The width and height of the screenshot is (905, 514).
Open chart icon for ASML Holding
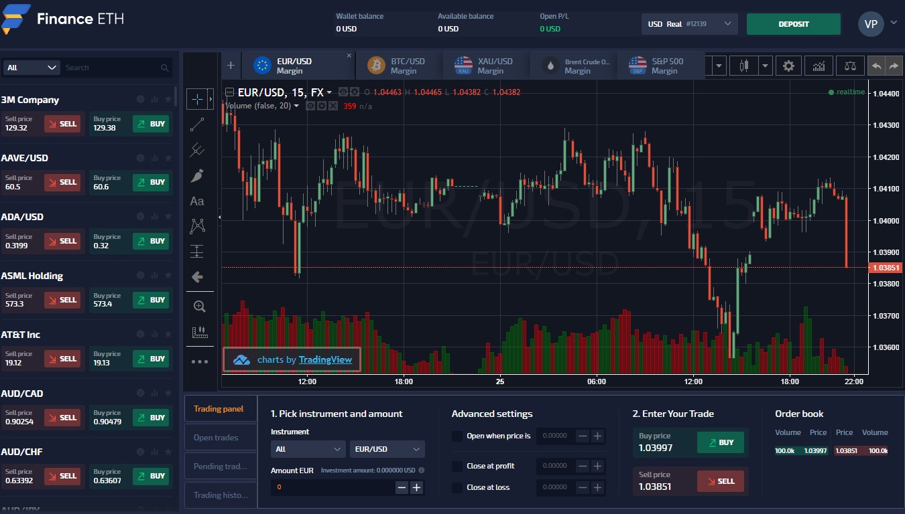154,276
